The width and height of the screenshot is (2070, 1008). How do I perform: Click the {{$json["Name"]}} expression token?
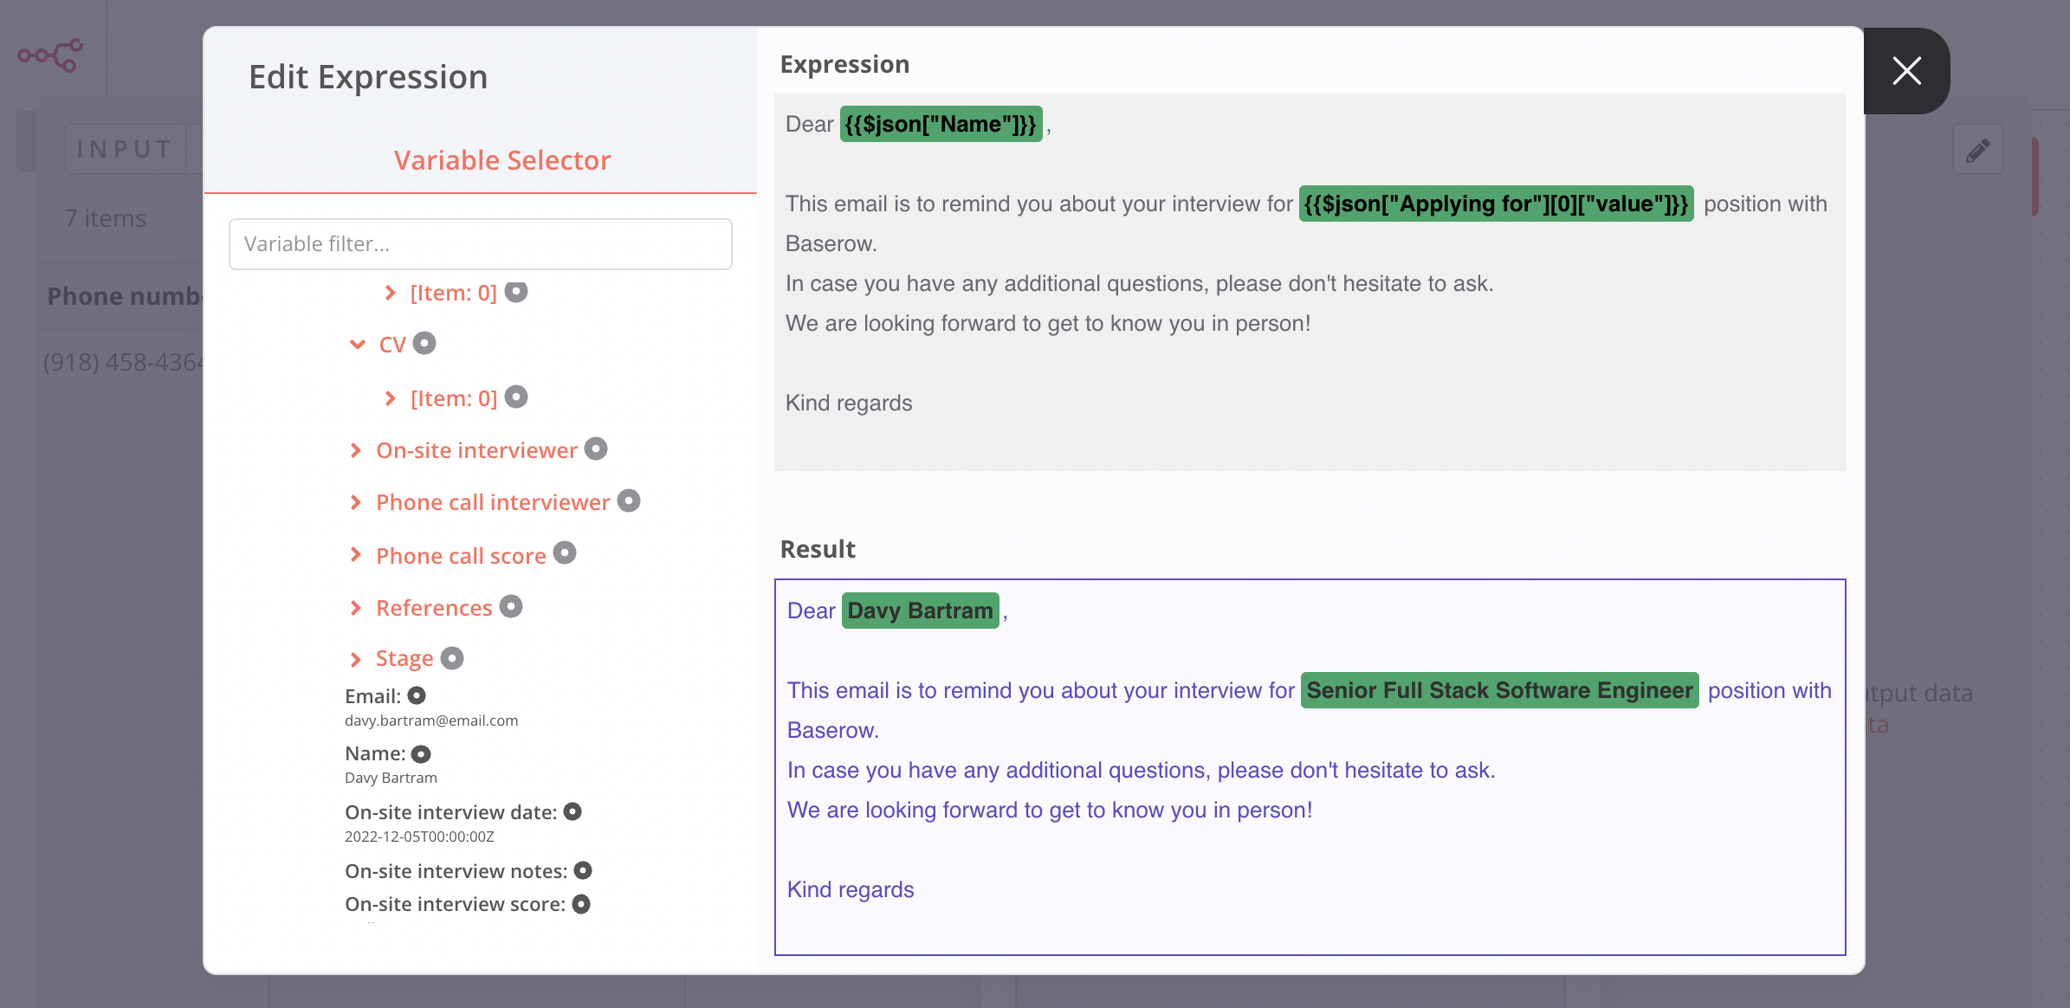pyautogui.click(x=941, y=125)
